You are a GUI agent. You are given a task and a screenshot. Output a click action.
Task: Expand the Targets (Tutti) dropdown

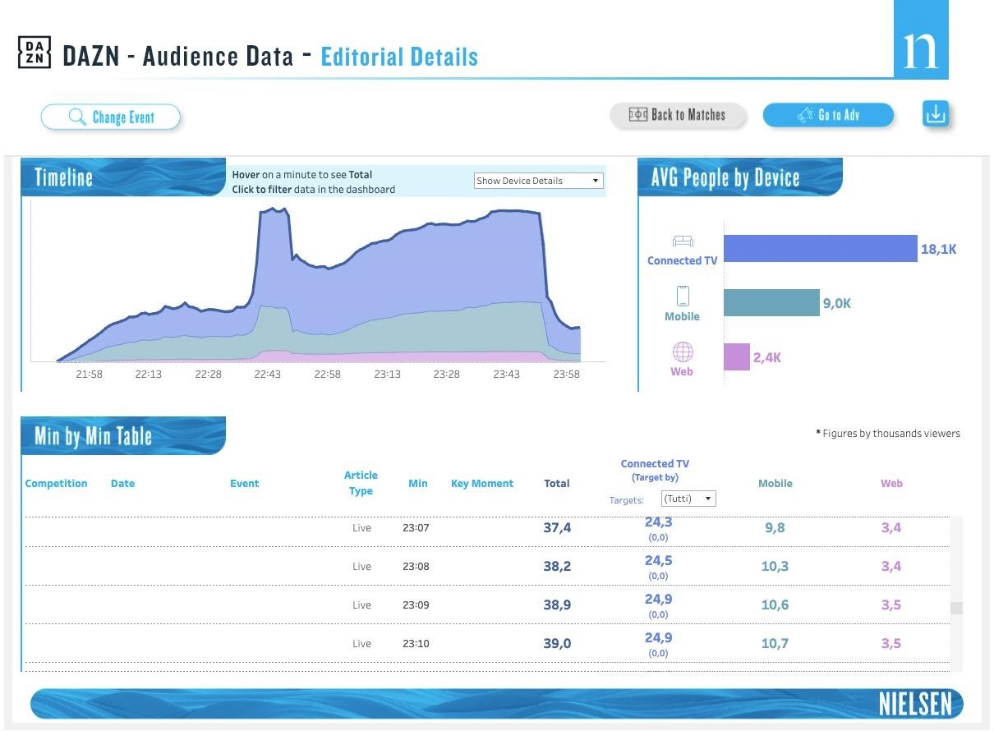(688, 499)
